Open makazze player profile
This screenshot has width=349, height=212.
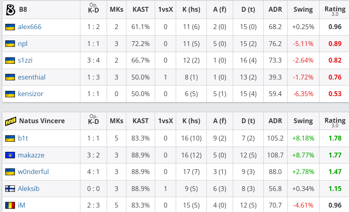31,155
